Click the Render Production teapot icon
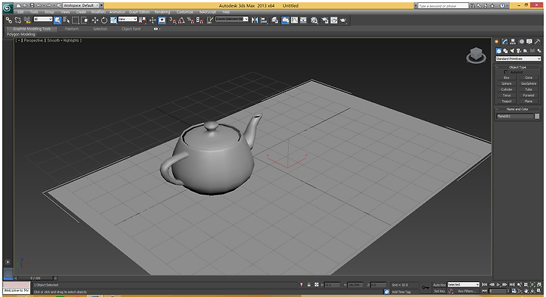Viewport: 546px width, 297px height. 343,20
